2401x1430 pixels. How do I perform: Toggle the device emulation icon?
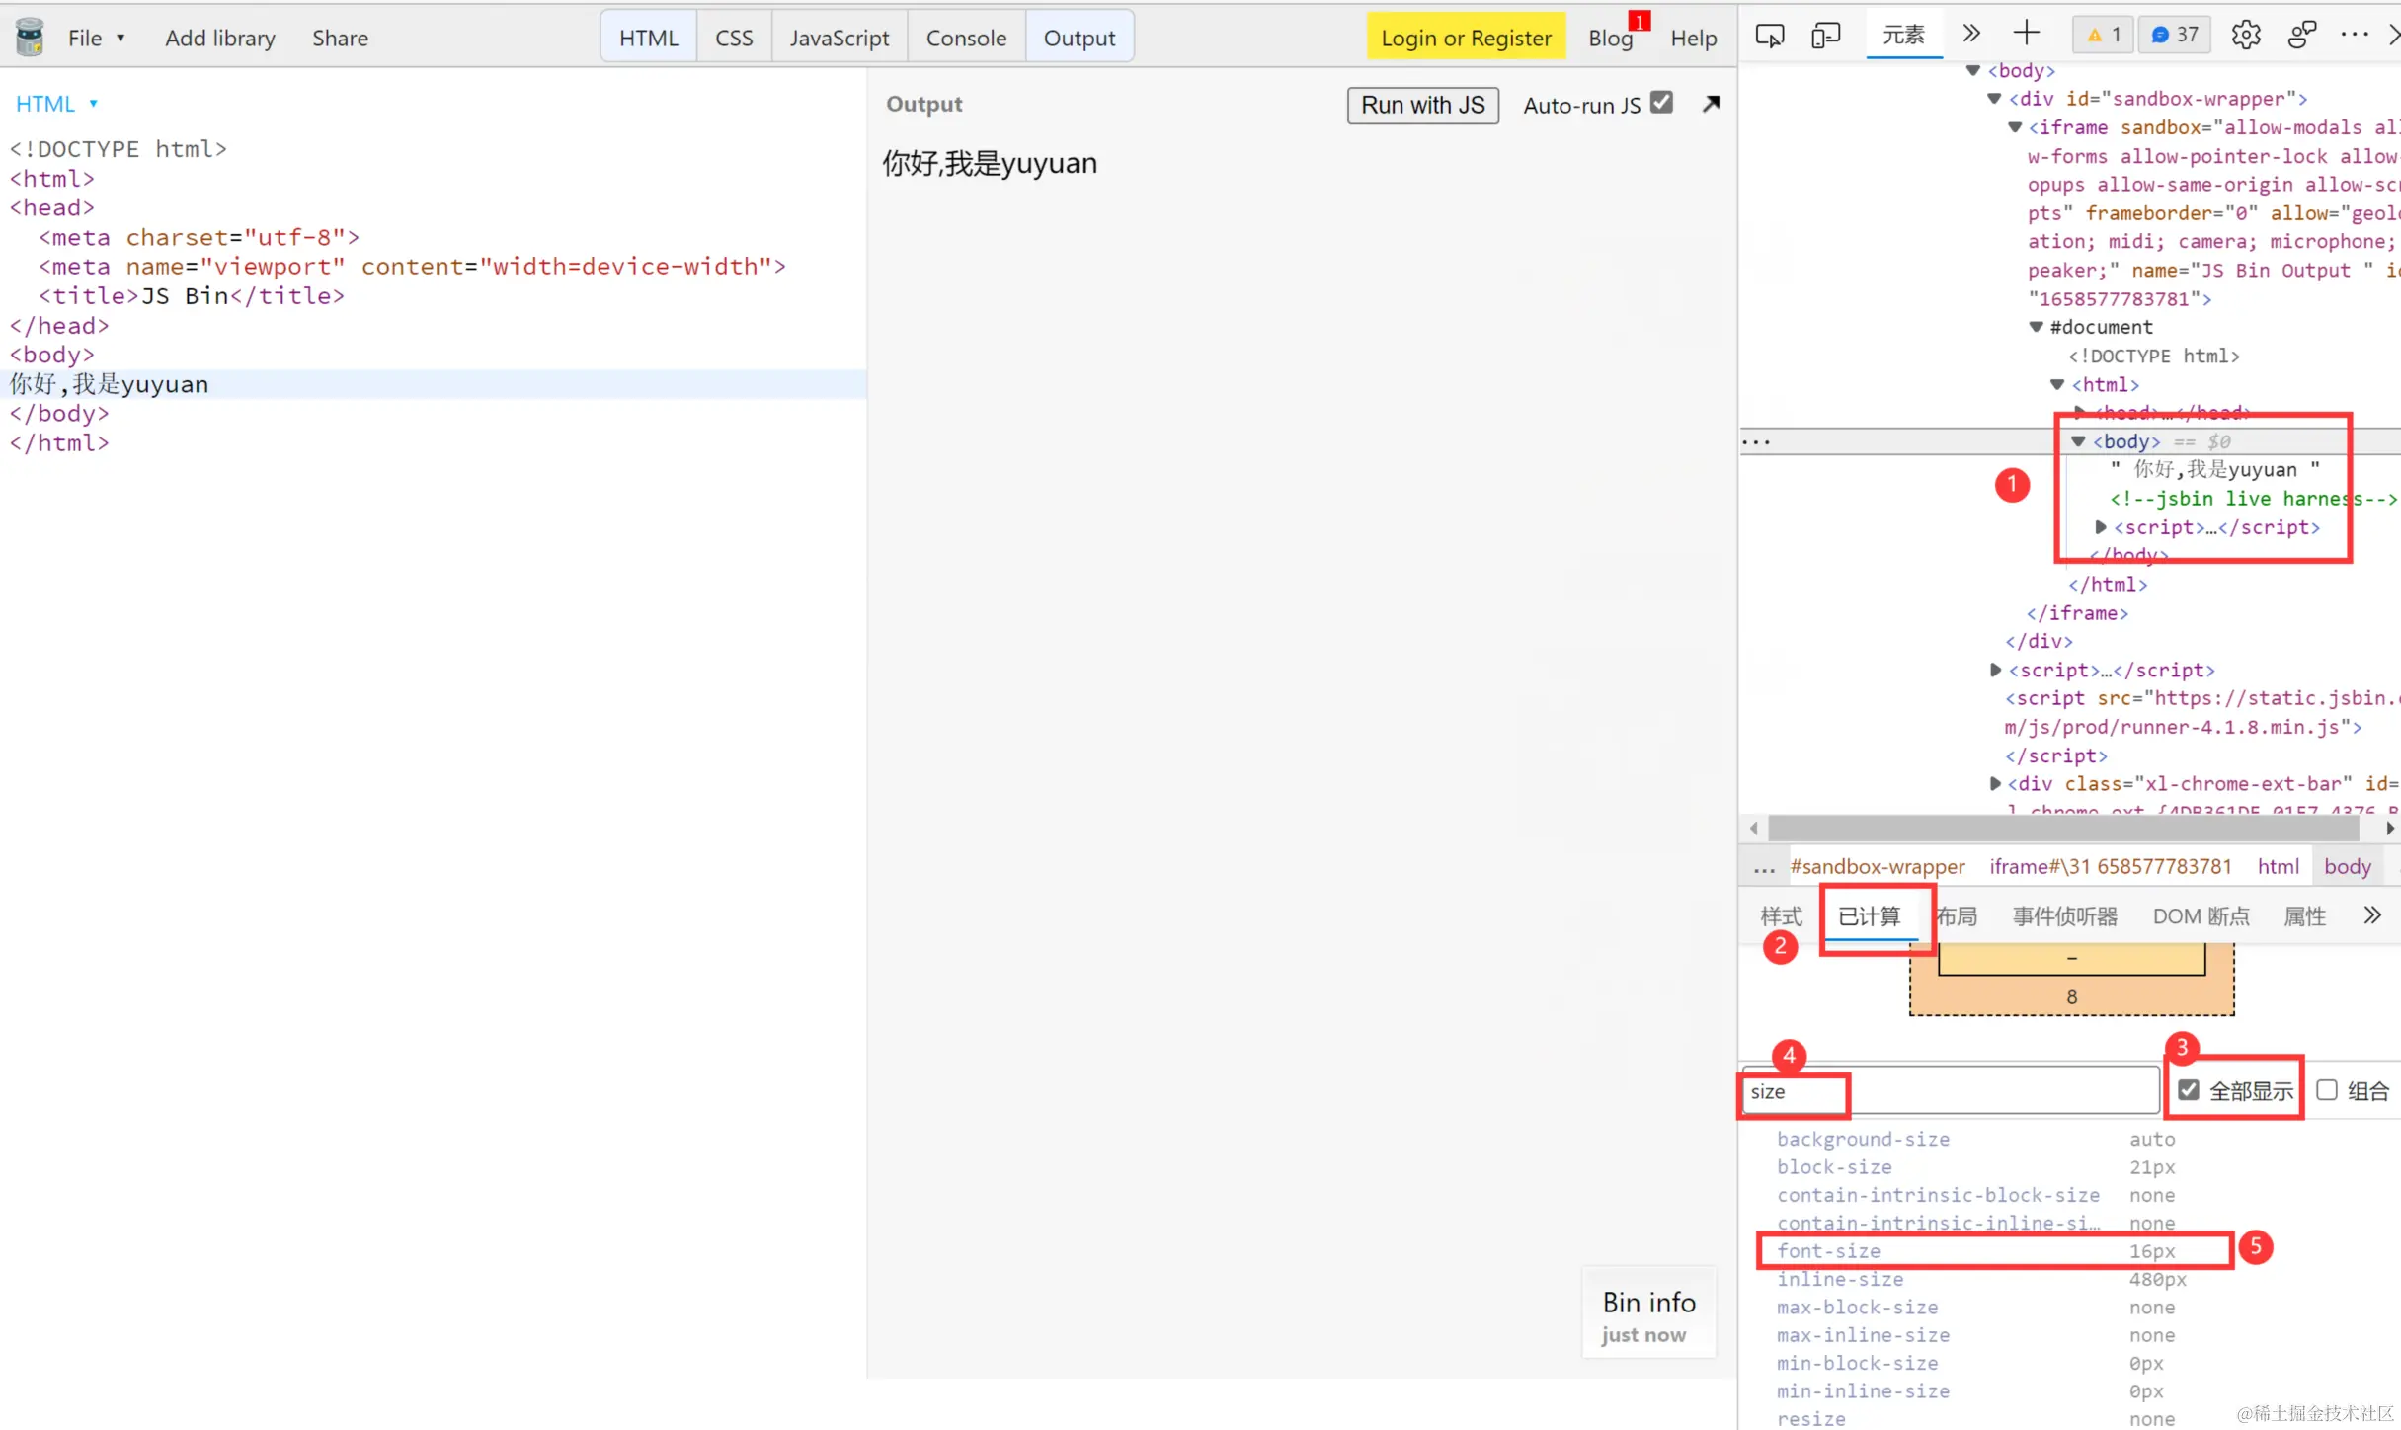(x=1825, y=37)
